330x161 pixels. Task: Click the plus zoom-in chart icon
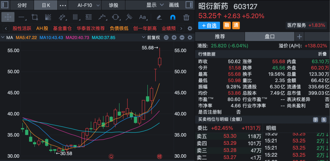click(174, 38)
